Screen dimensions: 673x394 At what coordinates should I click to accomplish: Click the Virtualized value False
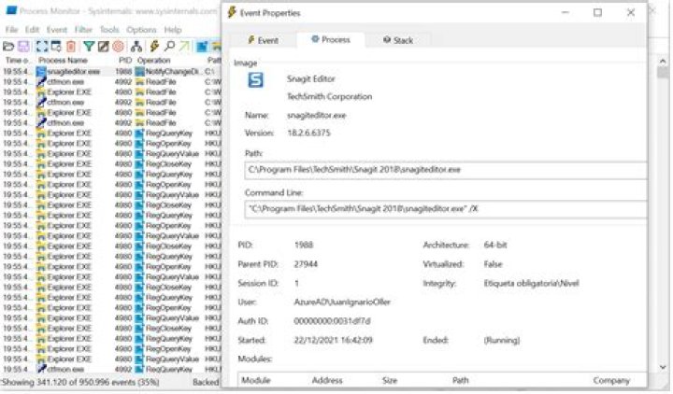[493, 264]
